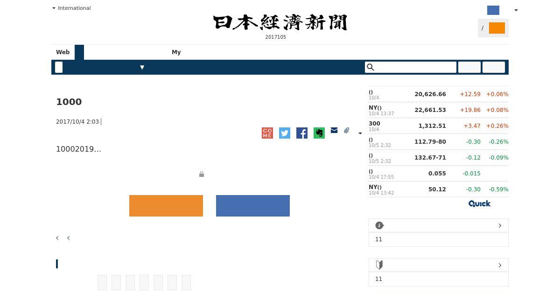The width and height of the screenshot is (560, 294).
Task: Open the 300 index 1,312.51 row
Action: 439,126
